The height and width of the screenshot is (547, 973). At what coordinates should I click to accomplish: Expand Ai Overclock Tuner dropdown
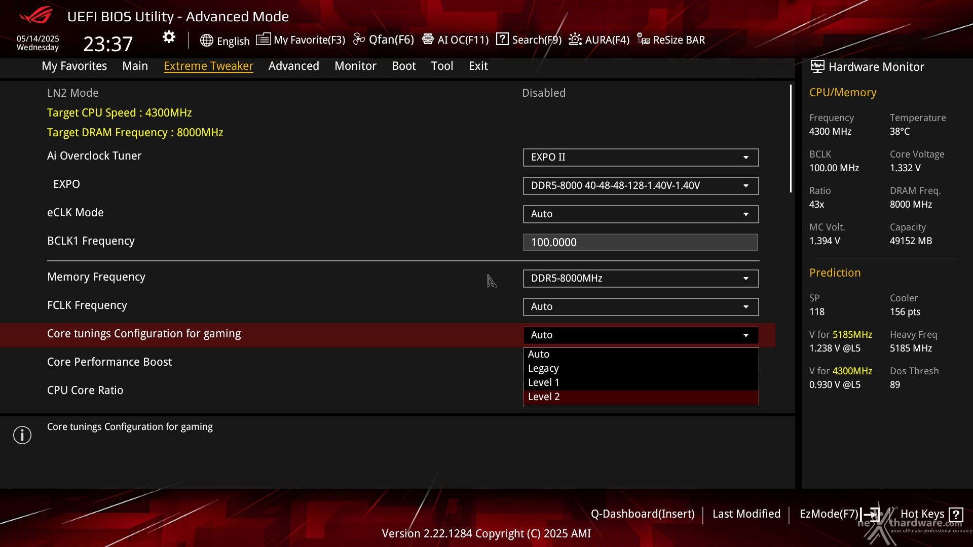[641, 158]
